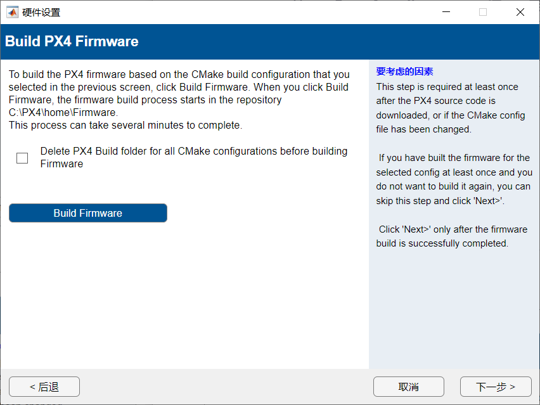Go back with the 后退 button
The image size is (540, 405).
point(44,387)
